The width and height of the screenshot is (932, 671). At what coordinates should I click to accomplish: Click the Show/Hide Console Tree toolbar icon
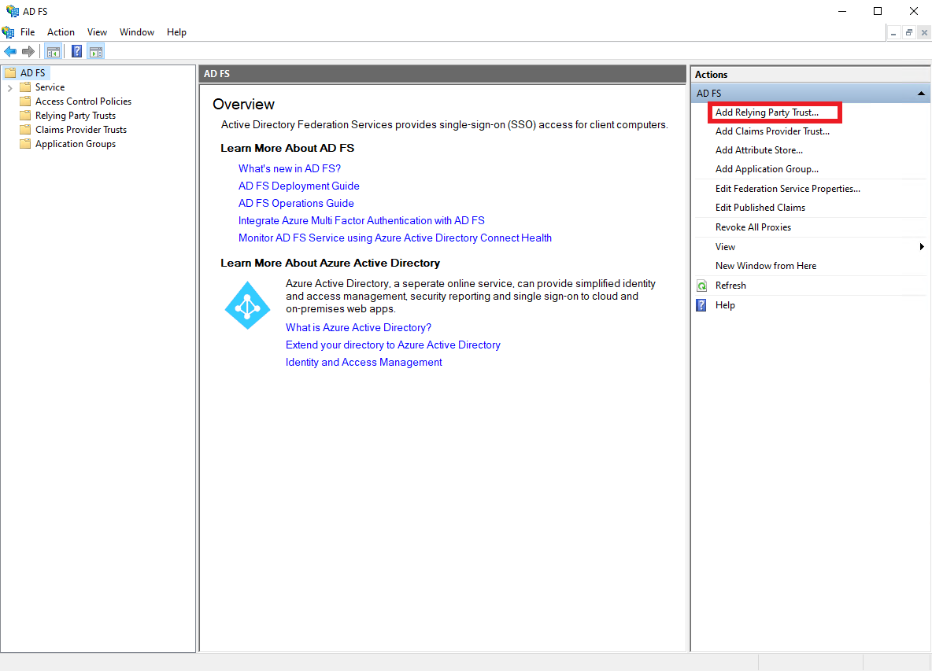point(54,52)
